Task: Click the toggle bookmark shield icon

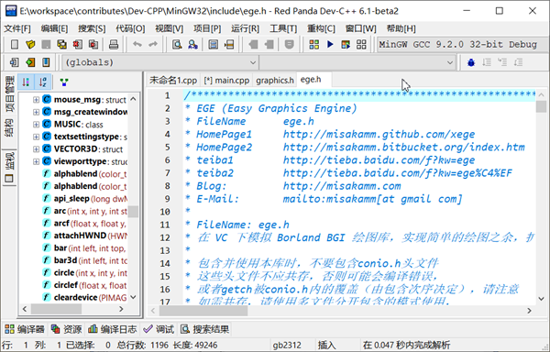Action: click(289, 45)
